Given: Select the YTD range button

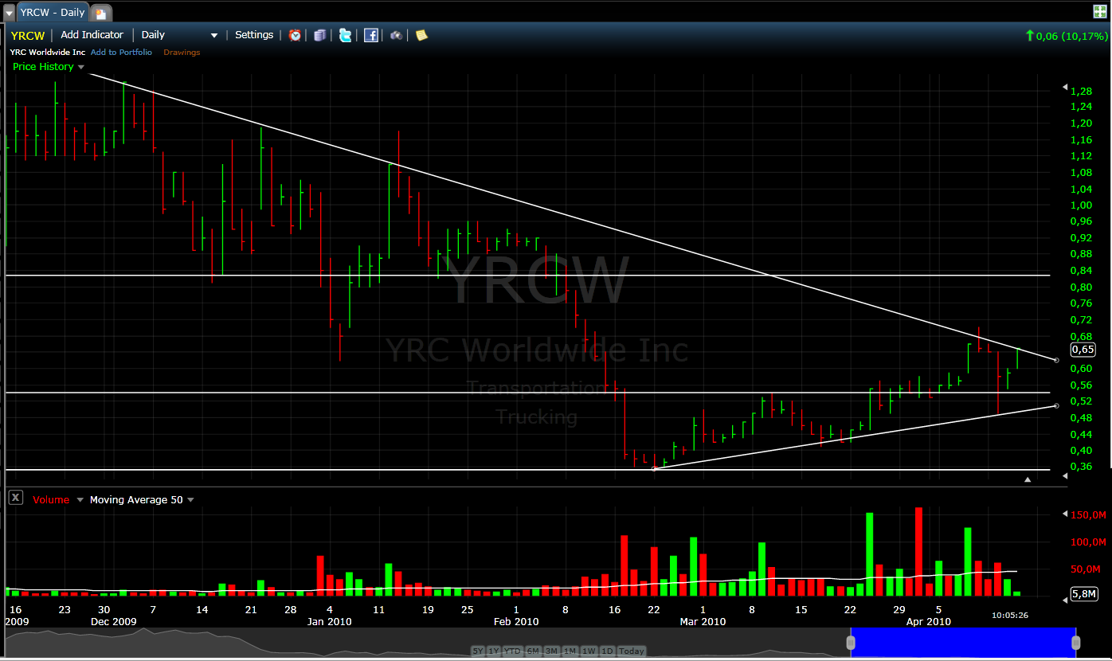Looking at the screenshot, I should 512,651.
